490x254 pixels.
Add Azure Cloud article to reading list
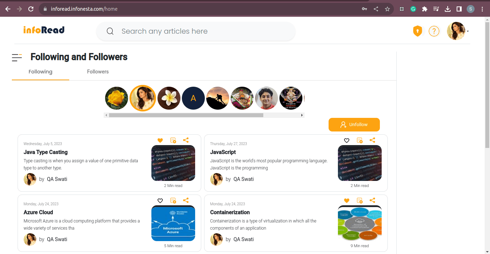pyautogui.click(x=173, y=201)
